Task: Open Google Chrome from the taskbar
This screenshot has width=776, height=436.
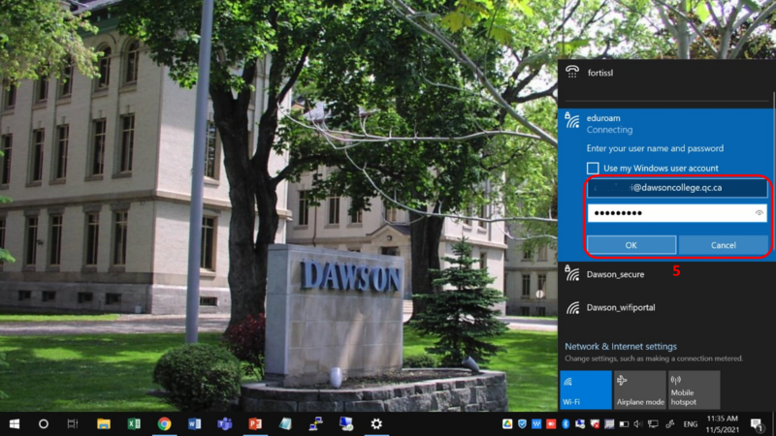Action: pyautogui.click(x=164, y=424)
